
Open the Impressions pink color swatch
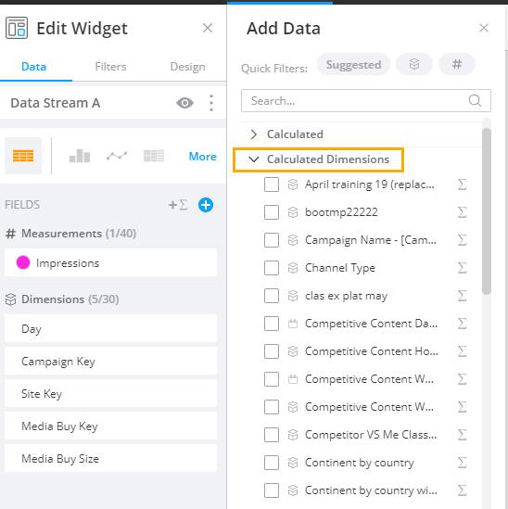coord(23,262)
